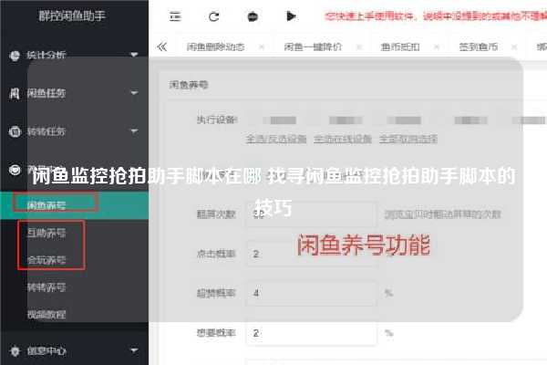The height and width of the screenshot is (365, 547).
Task: Close the 鱼币抵扣 tab
Action: (437, 47)
